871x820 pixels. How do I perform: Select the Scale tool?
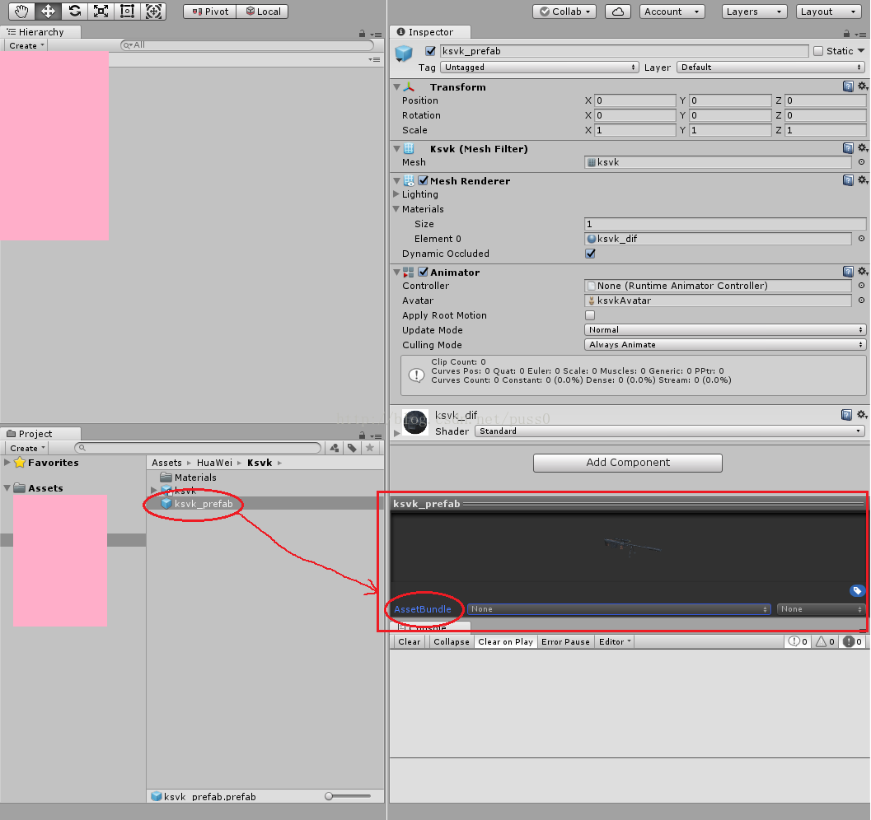coord(101,11)
